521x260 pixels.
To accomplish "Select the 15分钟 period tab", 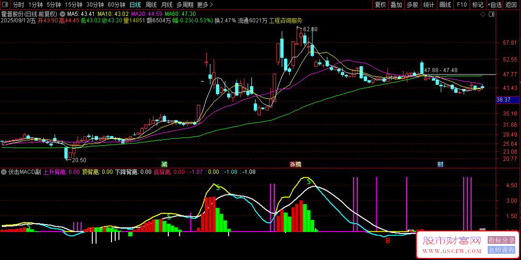I will (x=73, y=5).
